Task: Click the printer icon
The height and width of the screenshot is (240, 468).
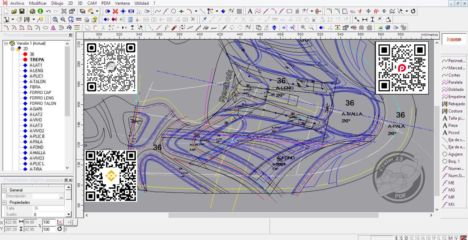Action: pos(86,19)
